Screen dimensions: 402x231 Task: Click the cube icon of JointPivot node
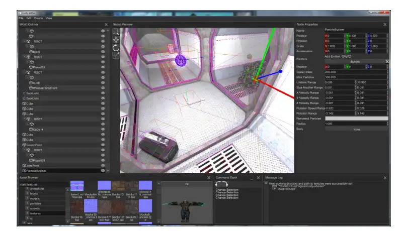[24, 166]
